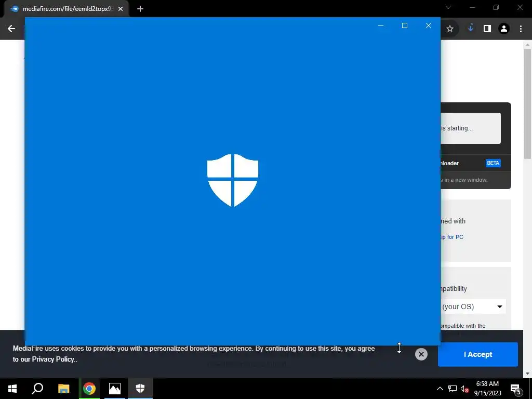The width and height of the screenshot is (532, 399).
Task: Click the 'is starting...' download box
Action: [x=471, y=128]
